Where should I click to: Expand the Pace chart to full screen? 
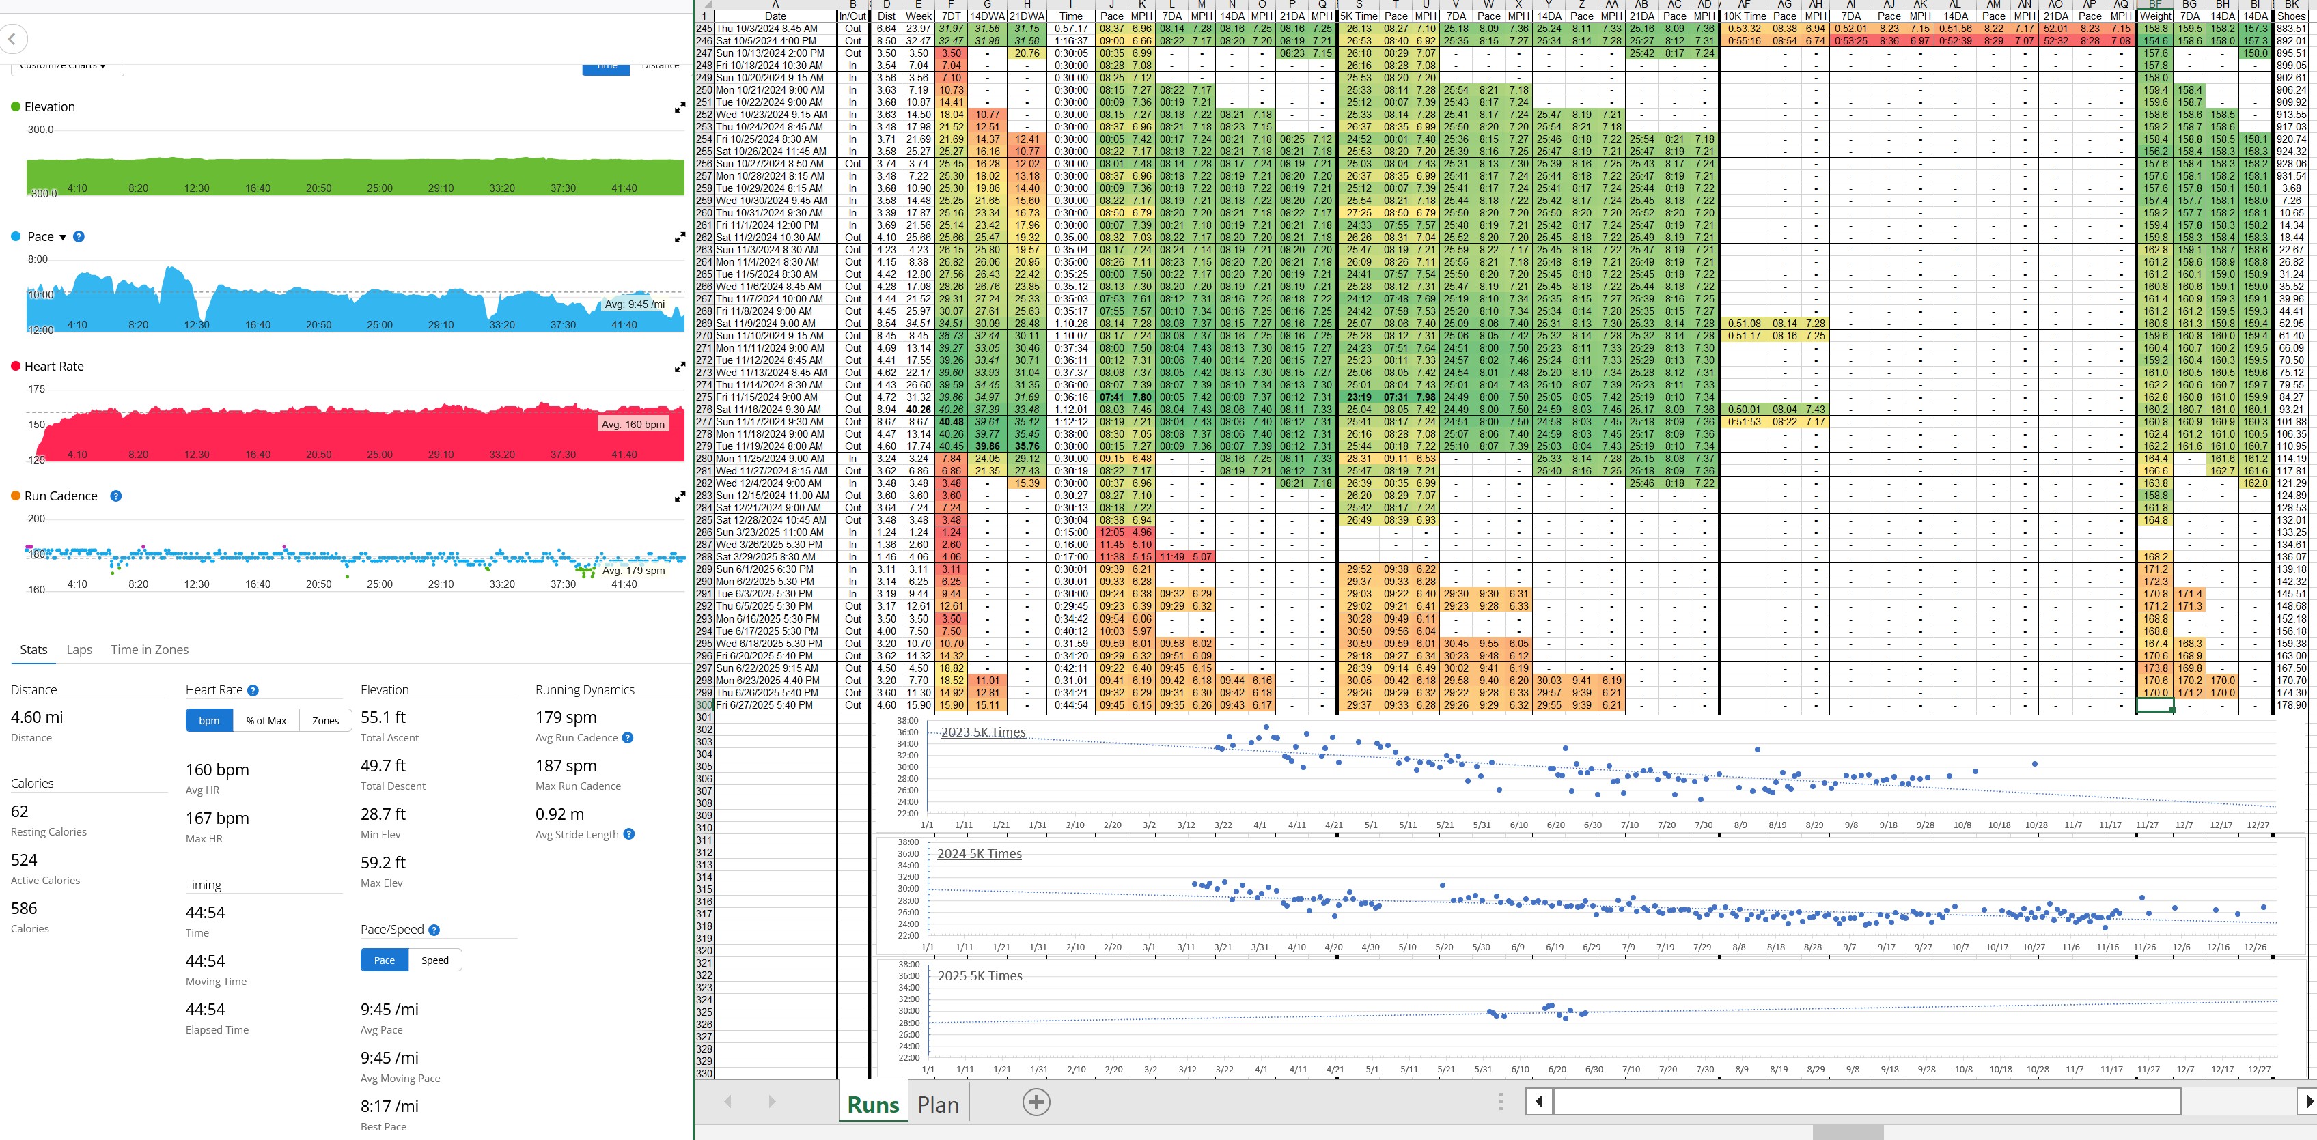pyautogui.click(x=680, y=238)
